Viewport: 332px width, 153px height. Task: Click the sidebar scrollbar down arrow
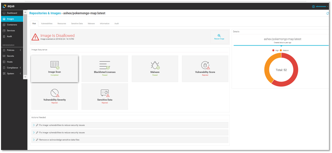(x=25, y=77)
